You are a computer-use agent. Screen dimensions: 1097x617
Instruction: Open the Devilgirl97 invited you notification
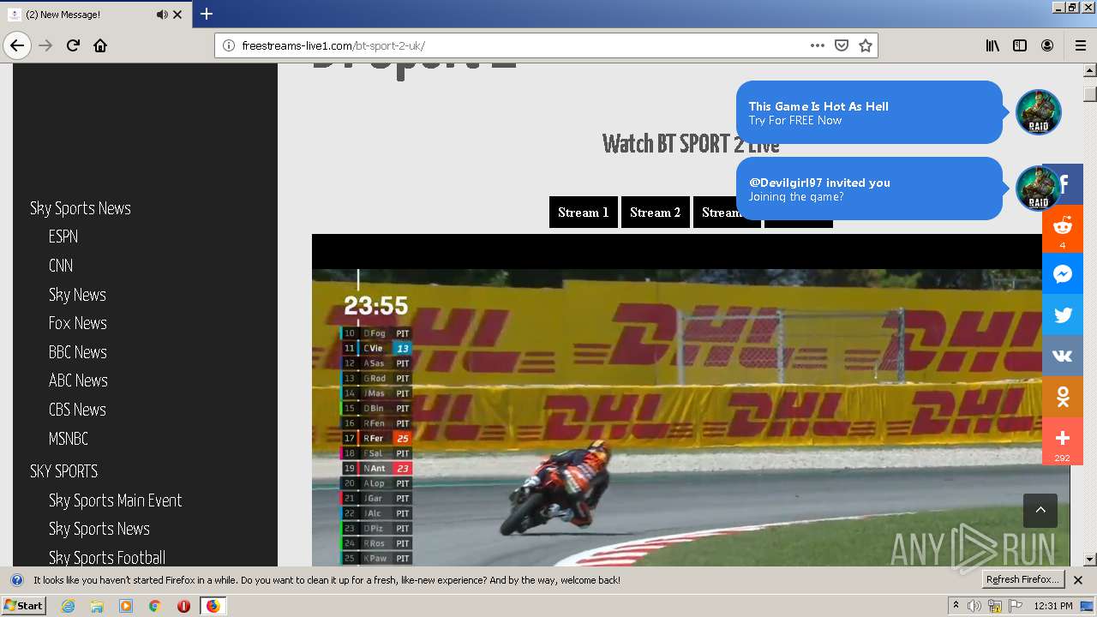coord(869,189)
